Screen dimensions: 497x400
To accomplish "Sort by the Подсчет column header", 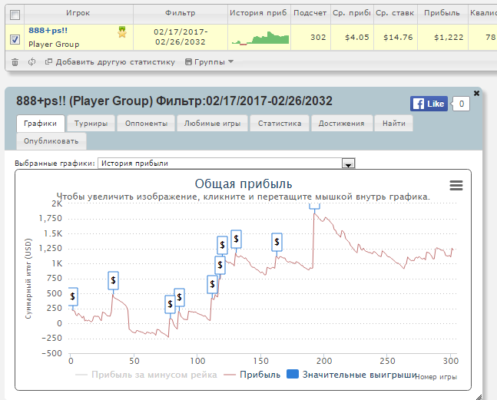I will coord(310,13).
